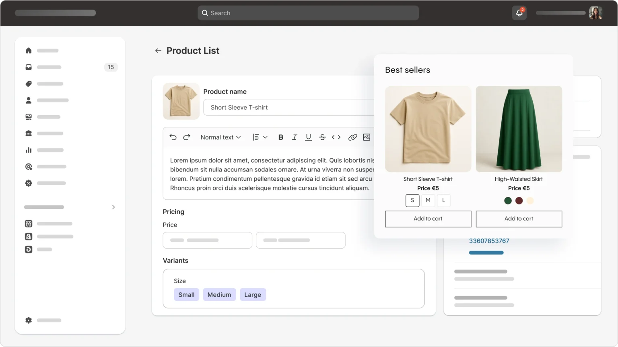Open the inbox item with 15 badge
618x347 pixels.
pos(29,67)
